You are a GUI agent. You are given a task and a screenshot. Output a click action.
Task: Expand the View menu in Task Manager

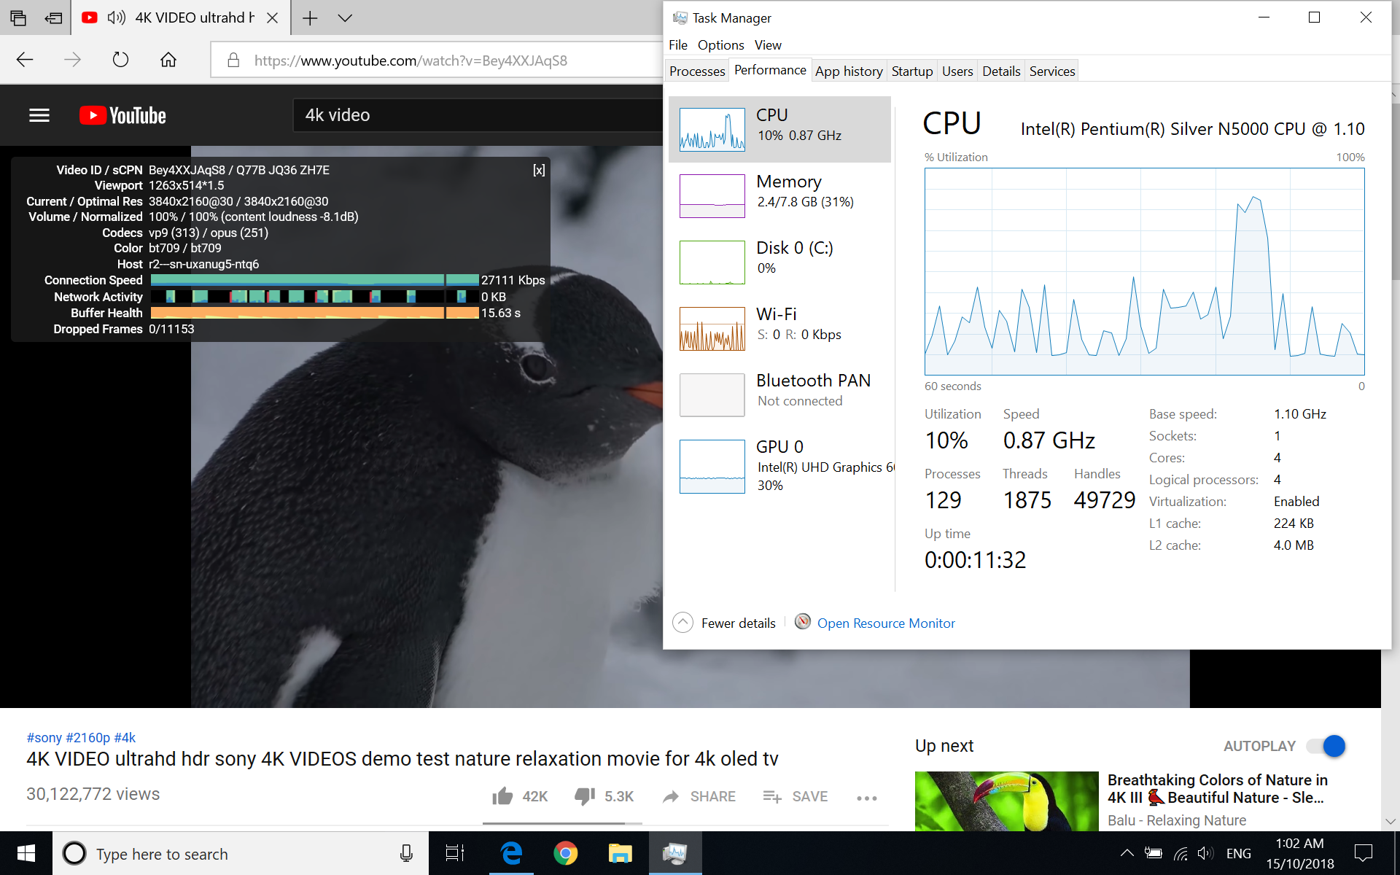(x=767, y=44)
